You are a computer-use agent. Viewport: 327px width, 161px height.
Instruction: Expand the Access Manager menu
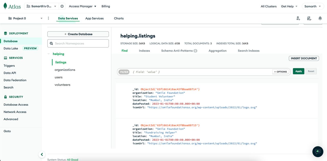click(83, 6)
